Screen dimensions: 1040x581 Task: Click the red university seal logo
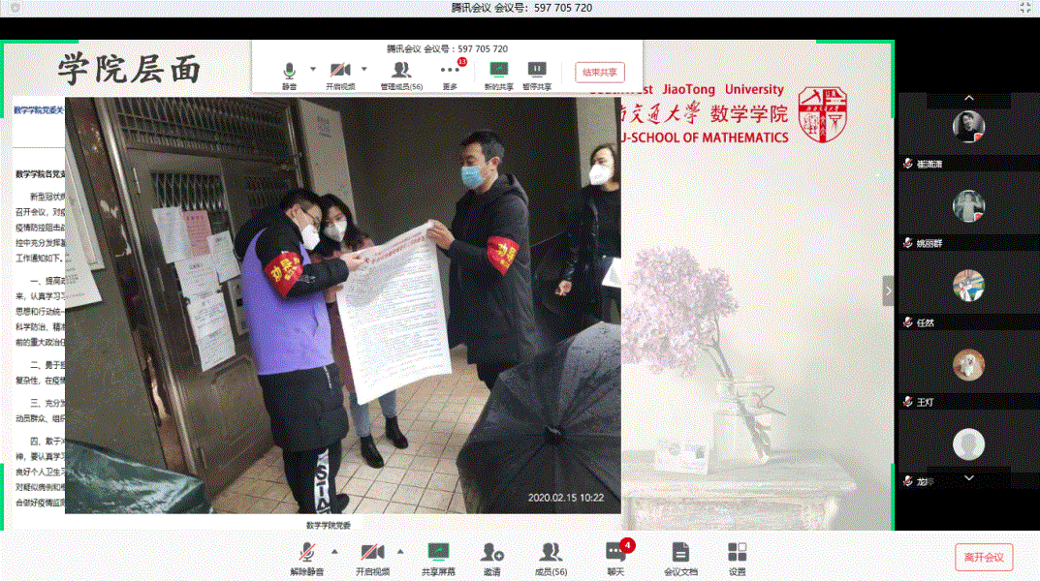(x=823, y=114)
